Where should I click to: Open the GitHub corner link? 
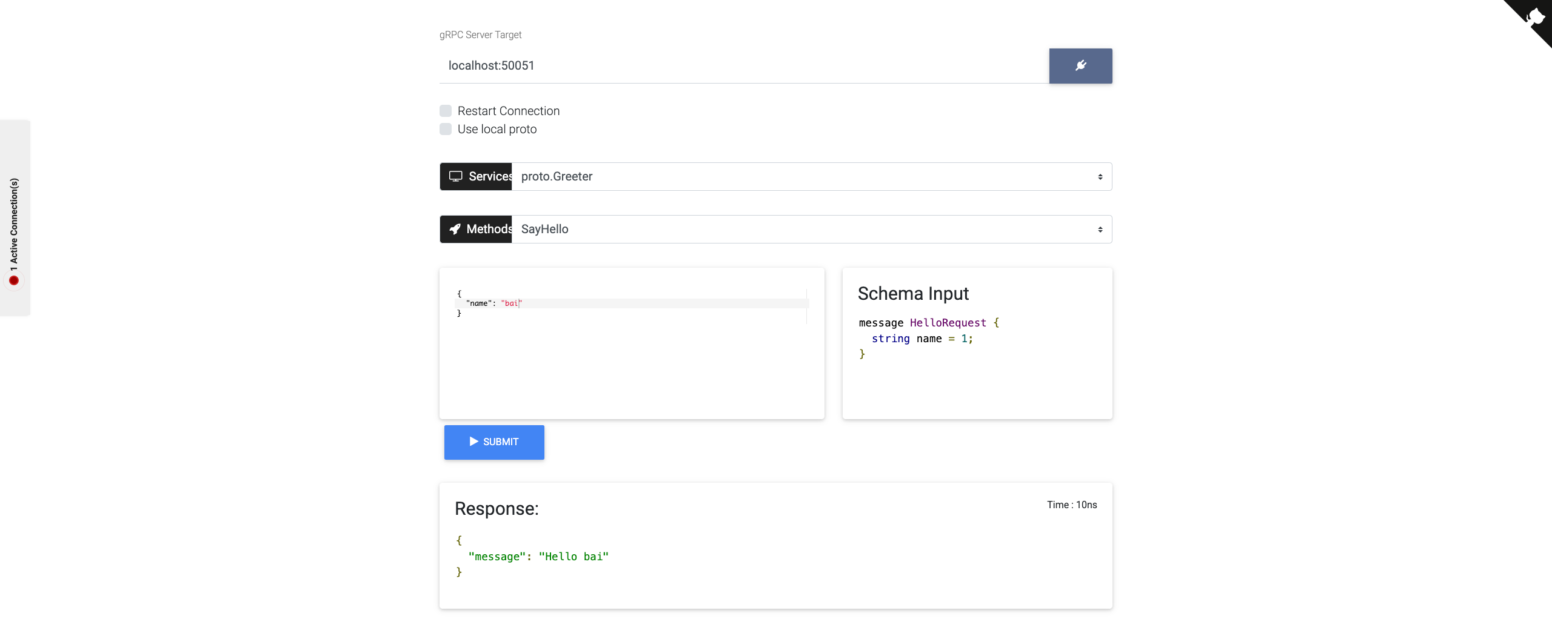1534,17
